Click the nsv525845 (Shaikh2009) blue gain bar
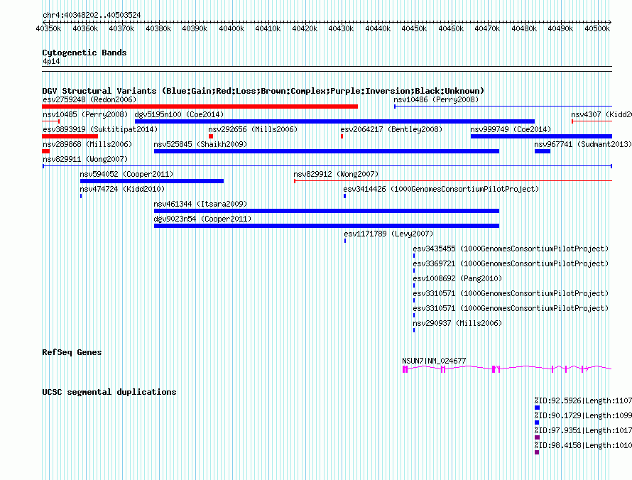This screenshot has width=632, height=480. click(327, 151)
